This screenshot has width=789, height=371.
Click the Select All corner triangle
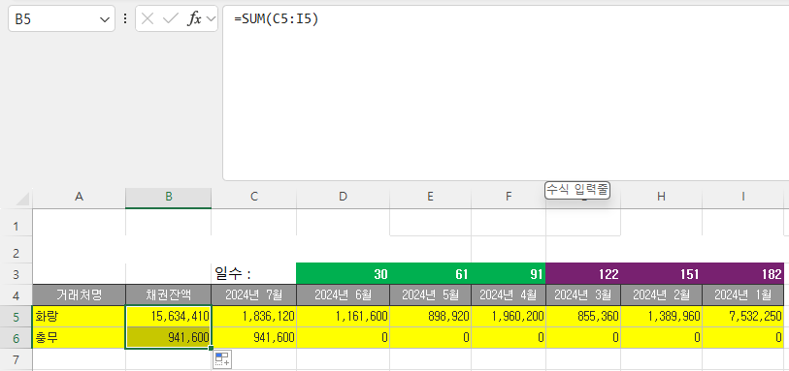(x=22, y=199)
